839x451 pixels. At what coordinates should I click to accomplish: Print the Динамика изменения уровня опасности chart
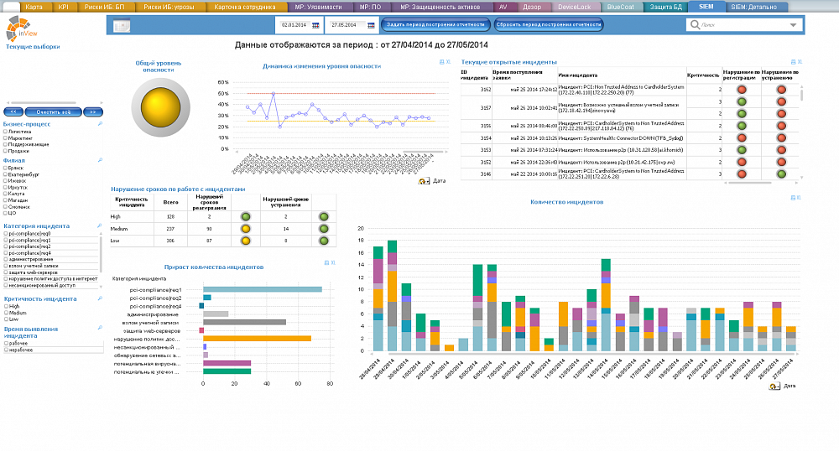(441, 62)
